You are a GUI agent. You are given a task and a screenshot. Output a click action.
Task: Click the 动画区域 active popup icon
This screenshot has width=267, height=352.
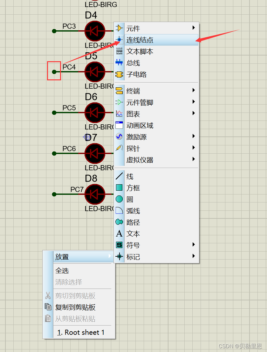119,125
